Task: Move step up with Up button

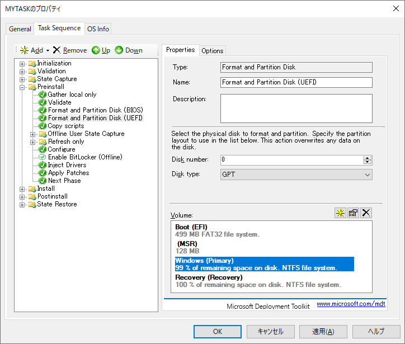Action: [101, 50]
